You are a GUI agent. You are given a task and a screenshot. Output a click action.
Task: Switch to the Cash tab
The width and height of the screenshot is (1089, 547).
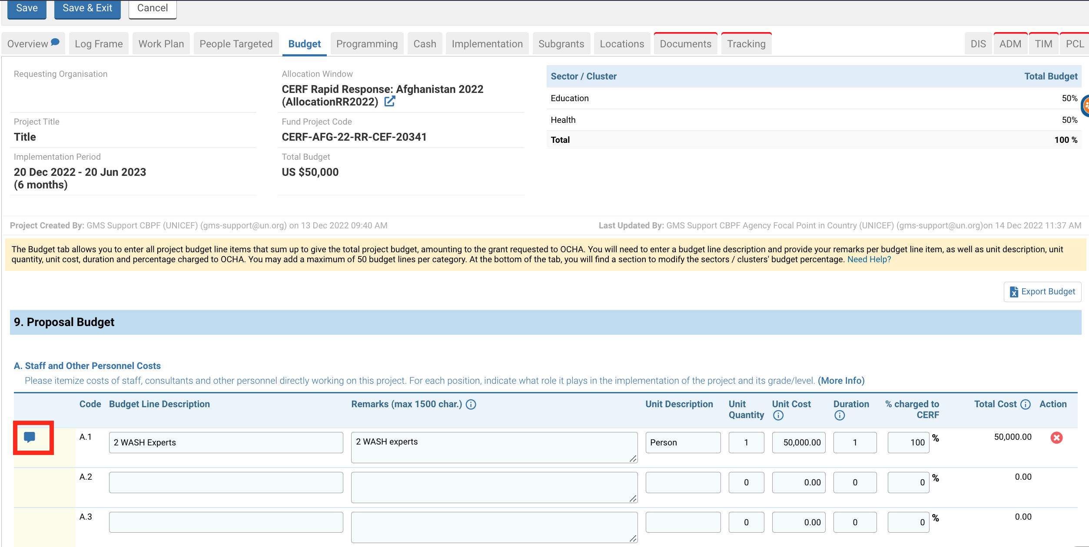click(425, 44)
